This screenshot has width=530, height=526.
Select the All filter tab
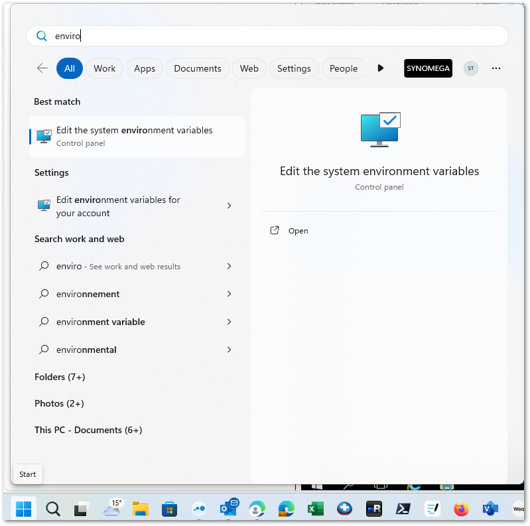[x=70, y=68]
